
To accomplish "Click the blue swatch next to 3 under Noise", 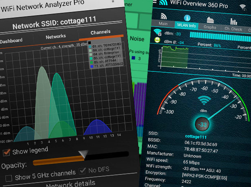I will pyautogui.click(x=133, y=58).
